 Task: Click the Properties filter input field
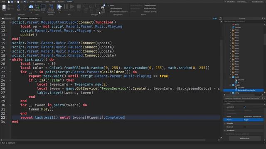243,101
